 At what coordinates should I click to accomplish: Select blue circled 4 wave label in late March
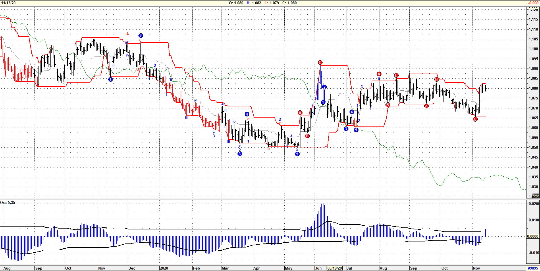(247, 114)
